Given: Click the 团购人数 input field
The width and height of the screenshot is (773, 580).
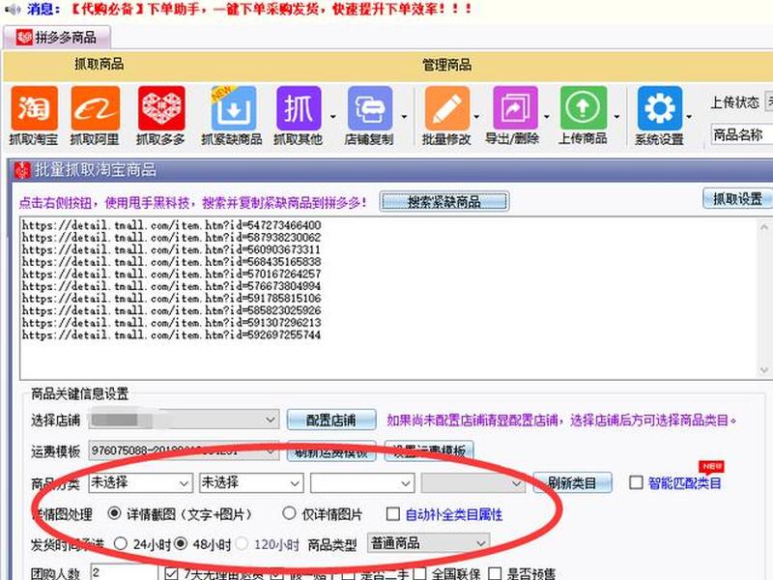Looking at the screenshot, I should pyautogui.click(x=125, y=572).
